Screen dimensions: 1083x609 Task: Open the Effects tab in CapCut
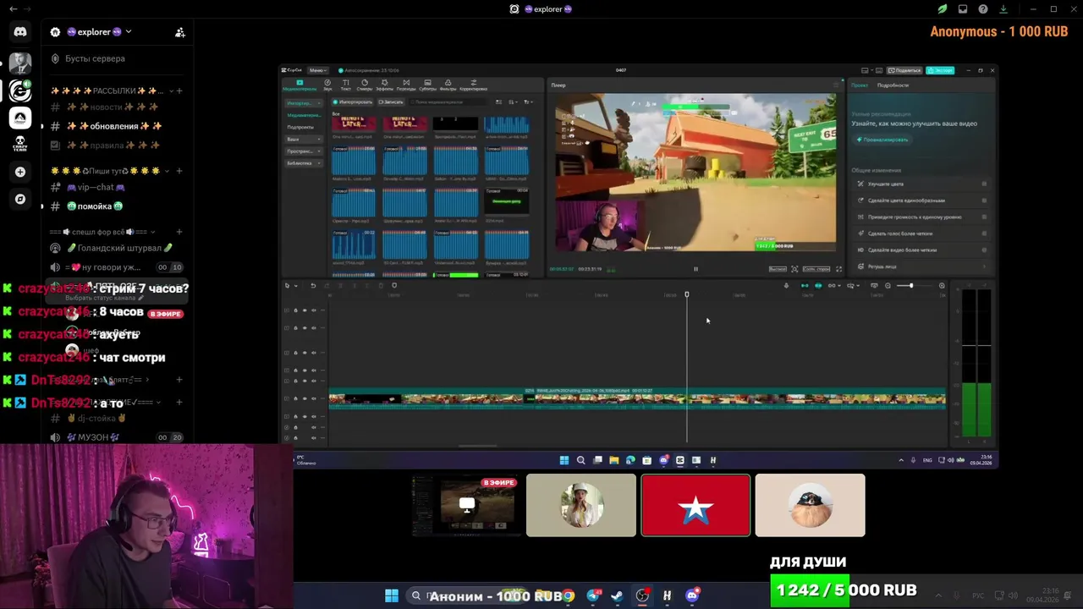coord(385,85)
